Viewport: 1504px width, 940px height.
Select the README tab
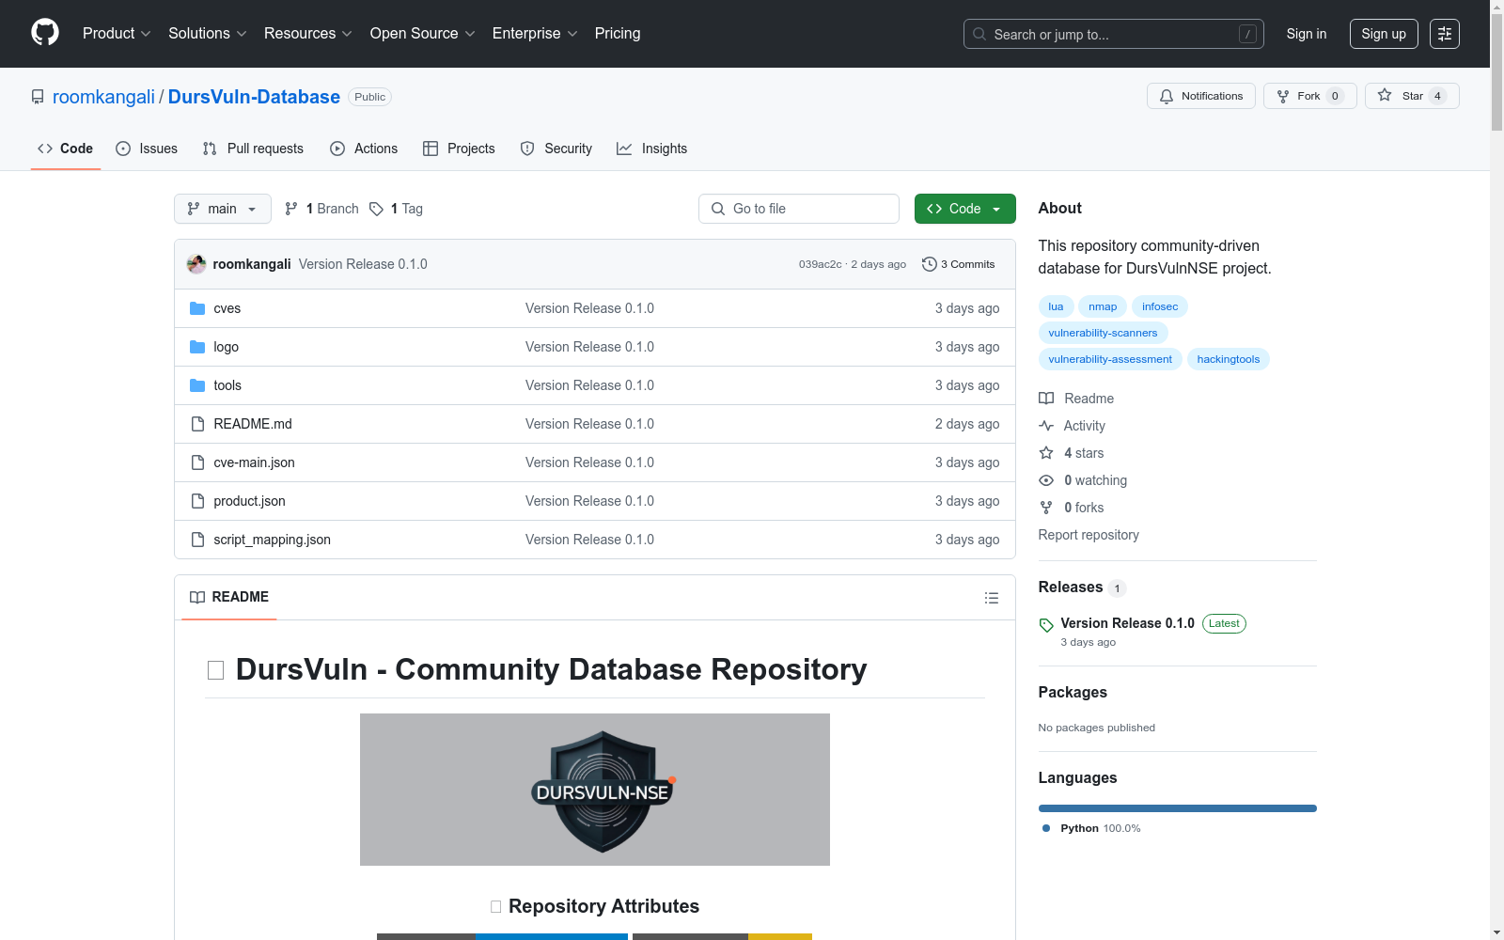tap(229, 597)
